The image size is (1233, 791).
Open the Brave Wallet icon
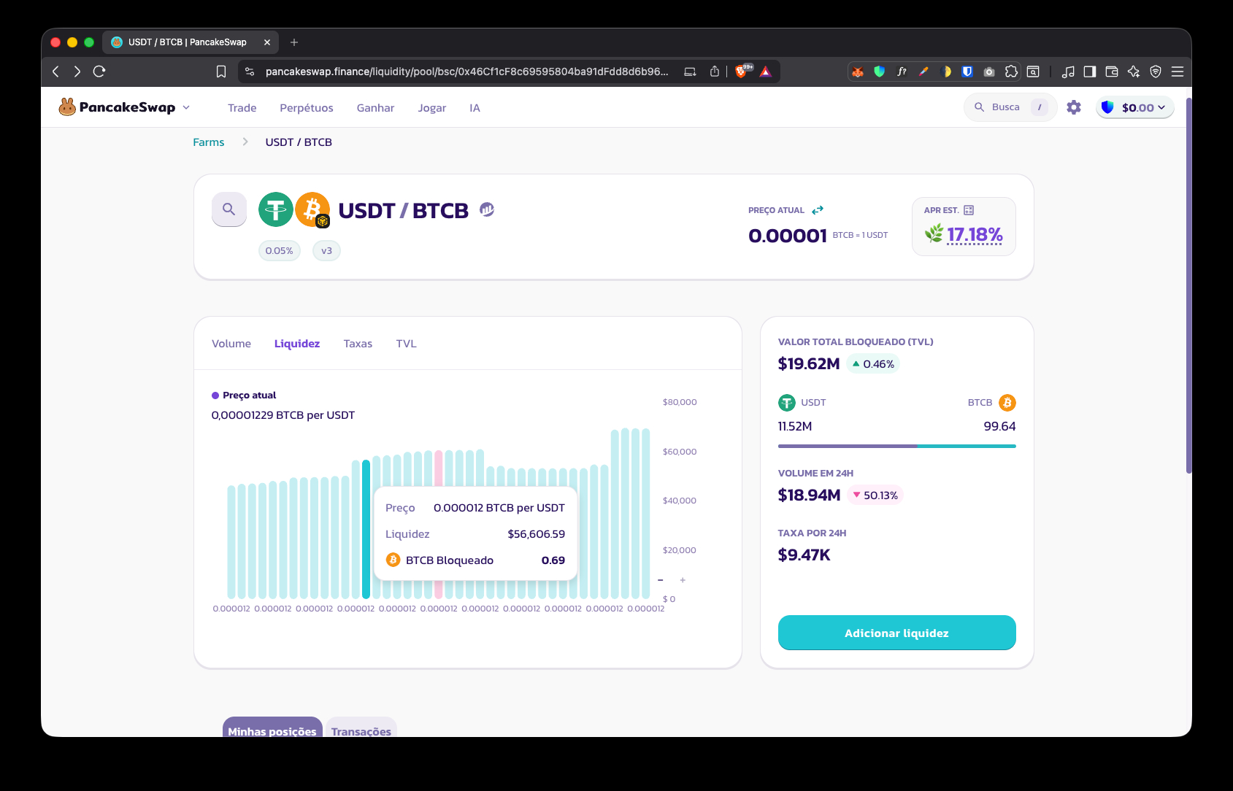pyautogui.click(x=1112, y=72)
